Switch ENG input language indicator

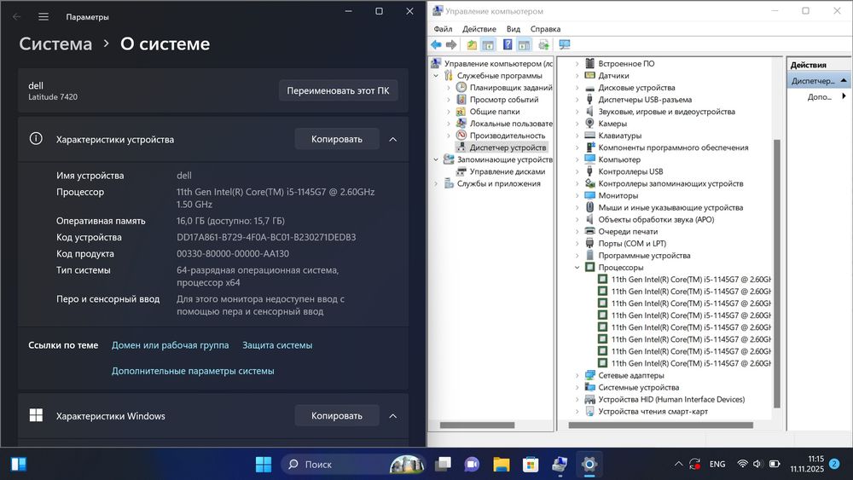click(x=717, y=464)
